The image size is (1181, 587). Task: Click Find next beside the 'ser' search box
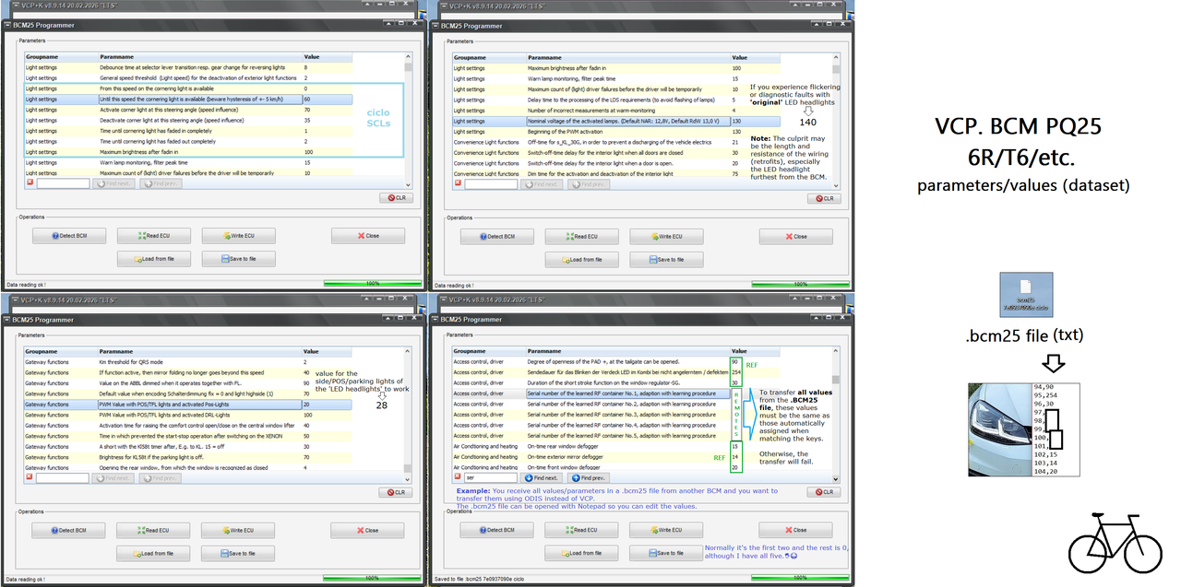542,477
